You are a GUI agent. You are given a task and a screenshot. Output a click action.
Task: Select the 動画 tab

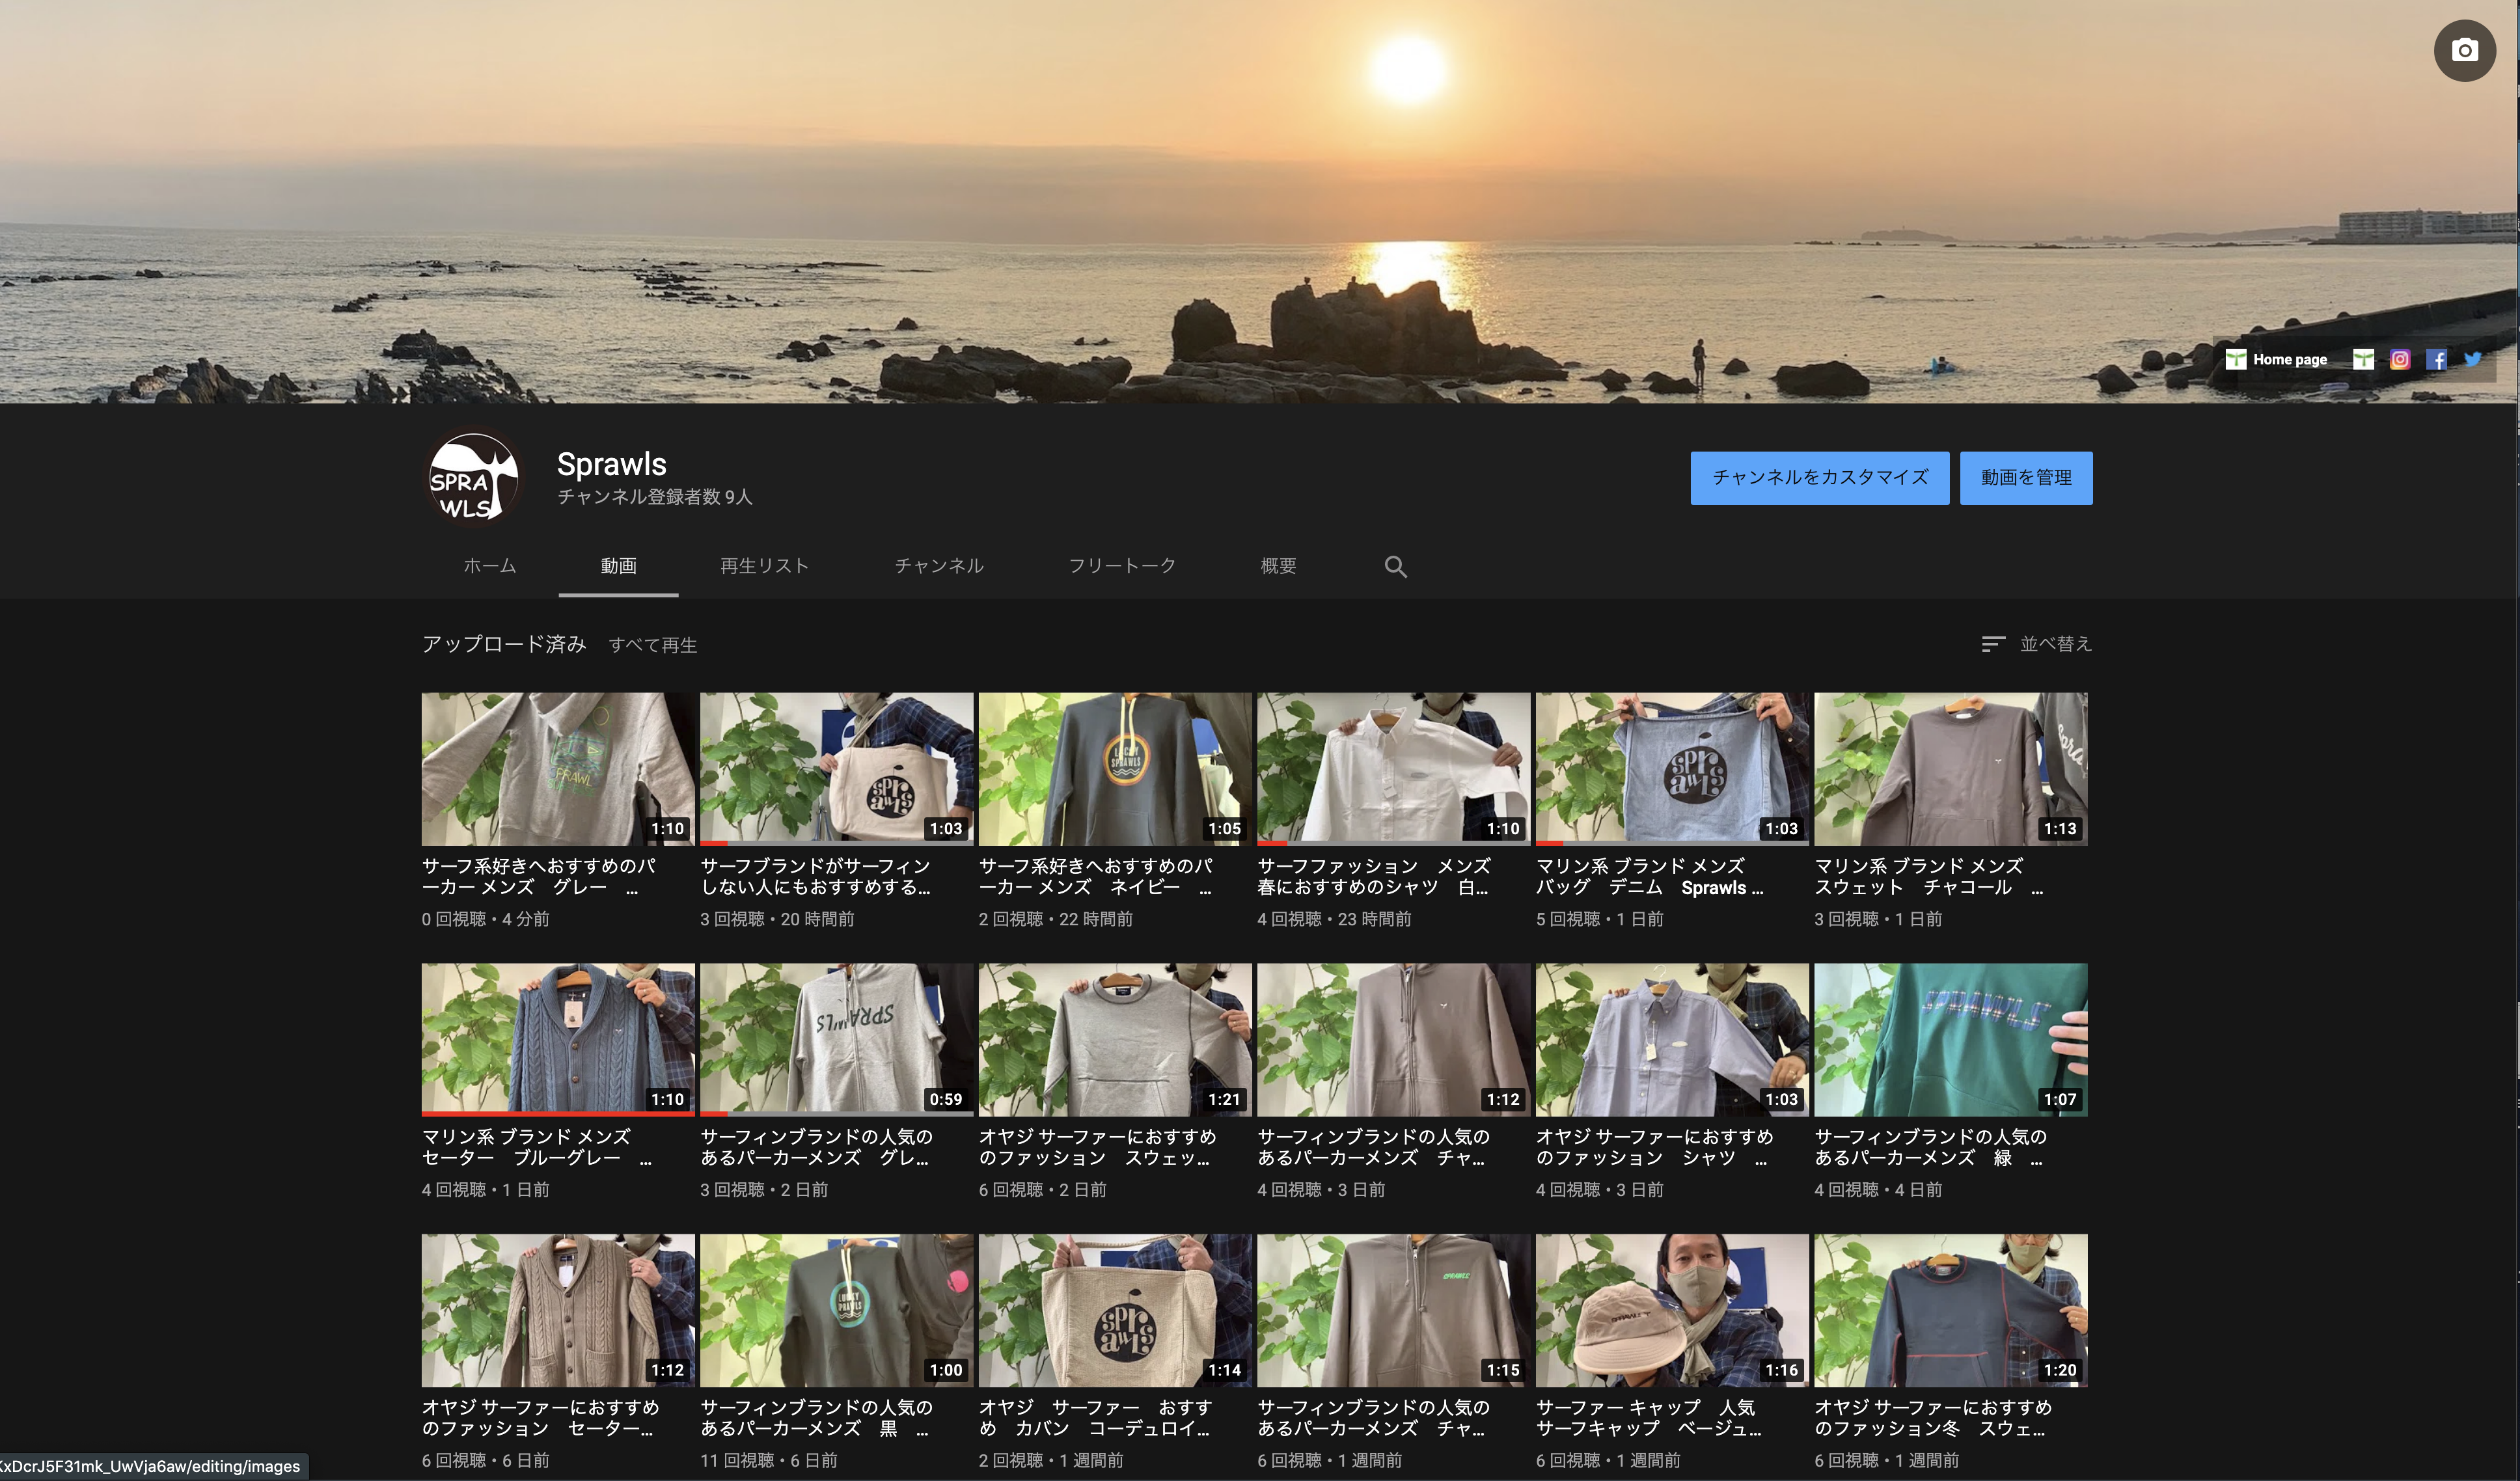click(x=618, y=566)
